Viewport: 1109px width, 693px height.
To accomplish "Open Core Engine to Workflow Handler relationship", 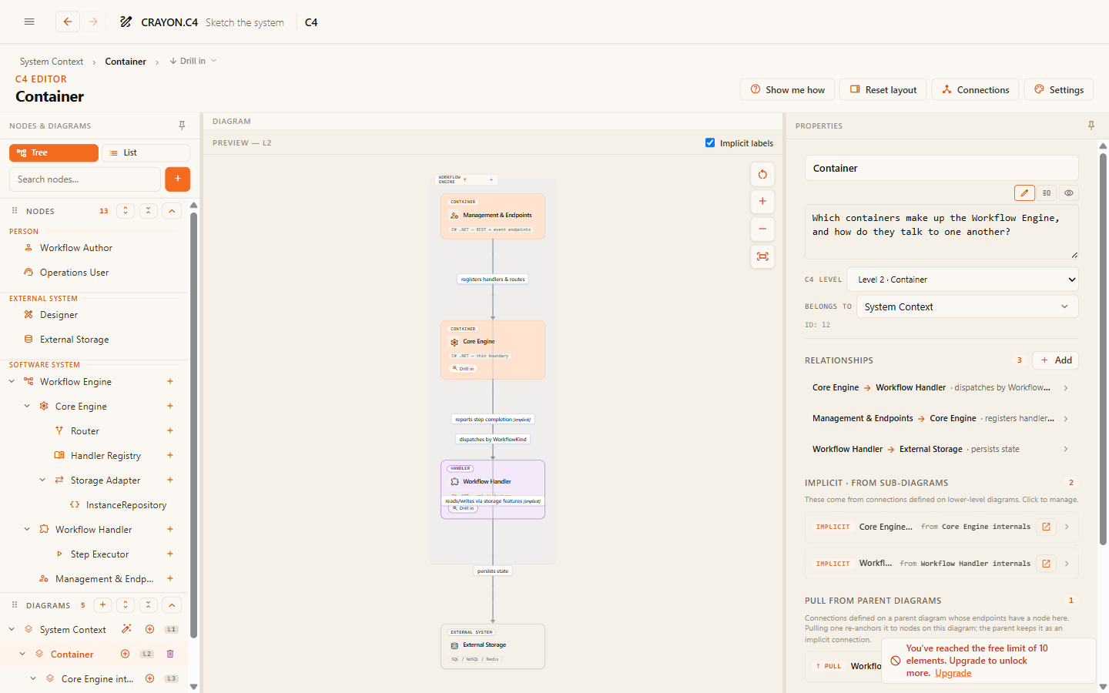I will coord(940,387).
